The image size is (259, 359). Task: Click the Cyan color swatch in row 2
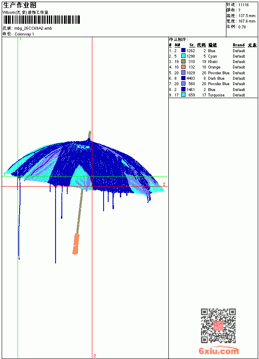pos(183,56)
